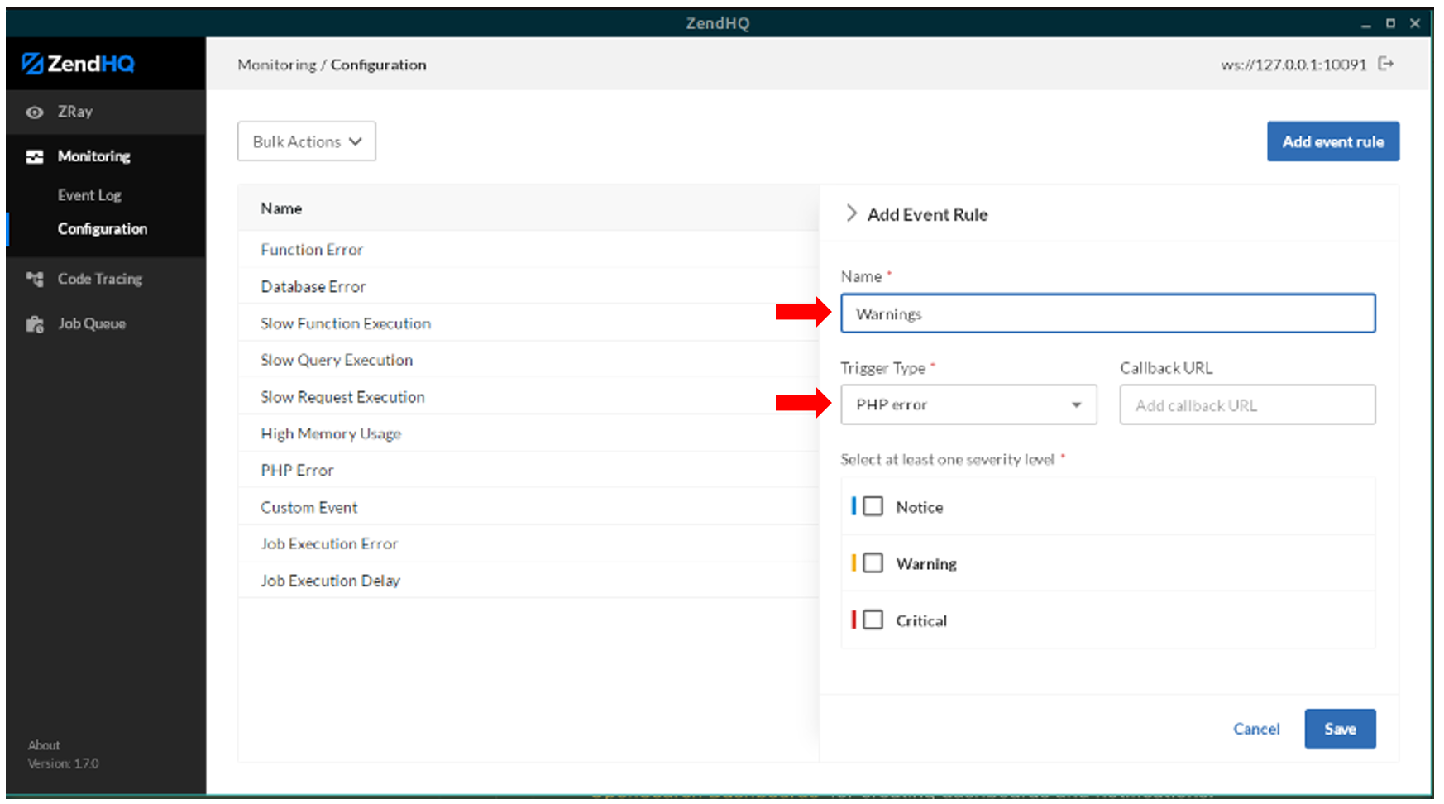Click the Code Tracing icon
Screen dimensions: 1444x804
click(35, 279)
